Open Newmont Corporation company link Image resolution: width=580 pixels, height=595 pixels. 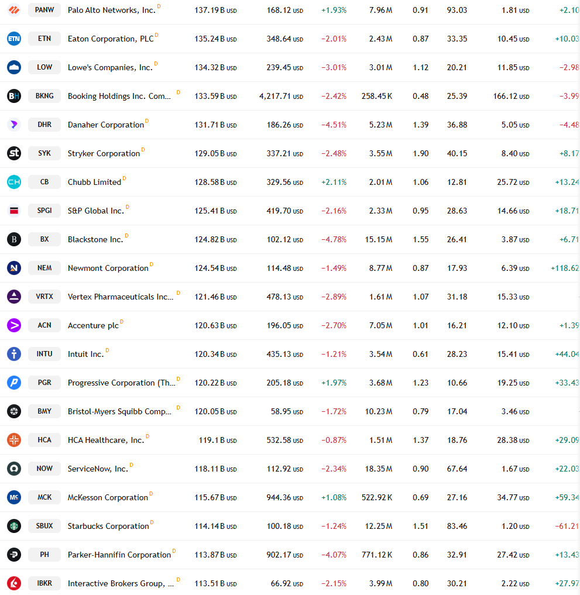[x=108, y=268]
